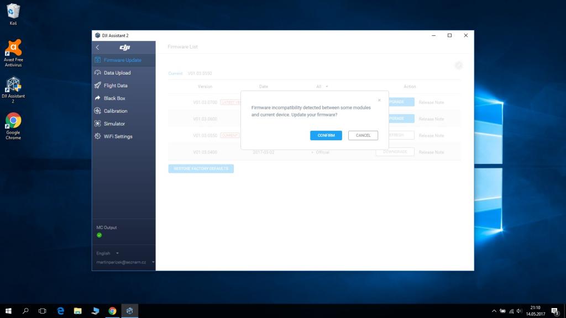The width and height of the screenshot is (566, 318).
Task: Confirm the firmware update dialog
Action: coord(326,135)
